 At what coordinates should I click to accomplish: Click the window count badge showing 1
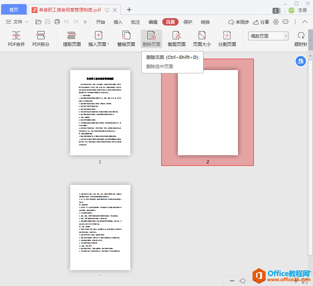pos(276,10)
